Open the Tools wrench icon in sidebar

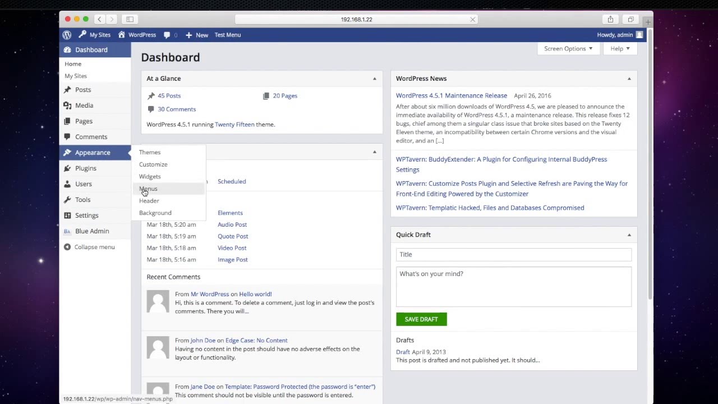tap(67, 200)
